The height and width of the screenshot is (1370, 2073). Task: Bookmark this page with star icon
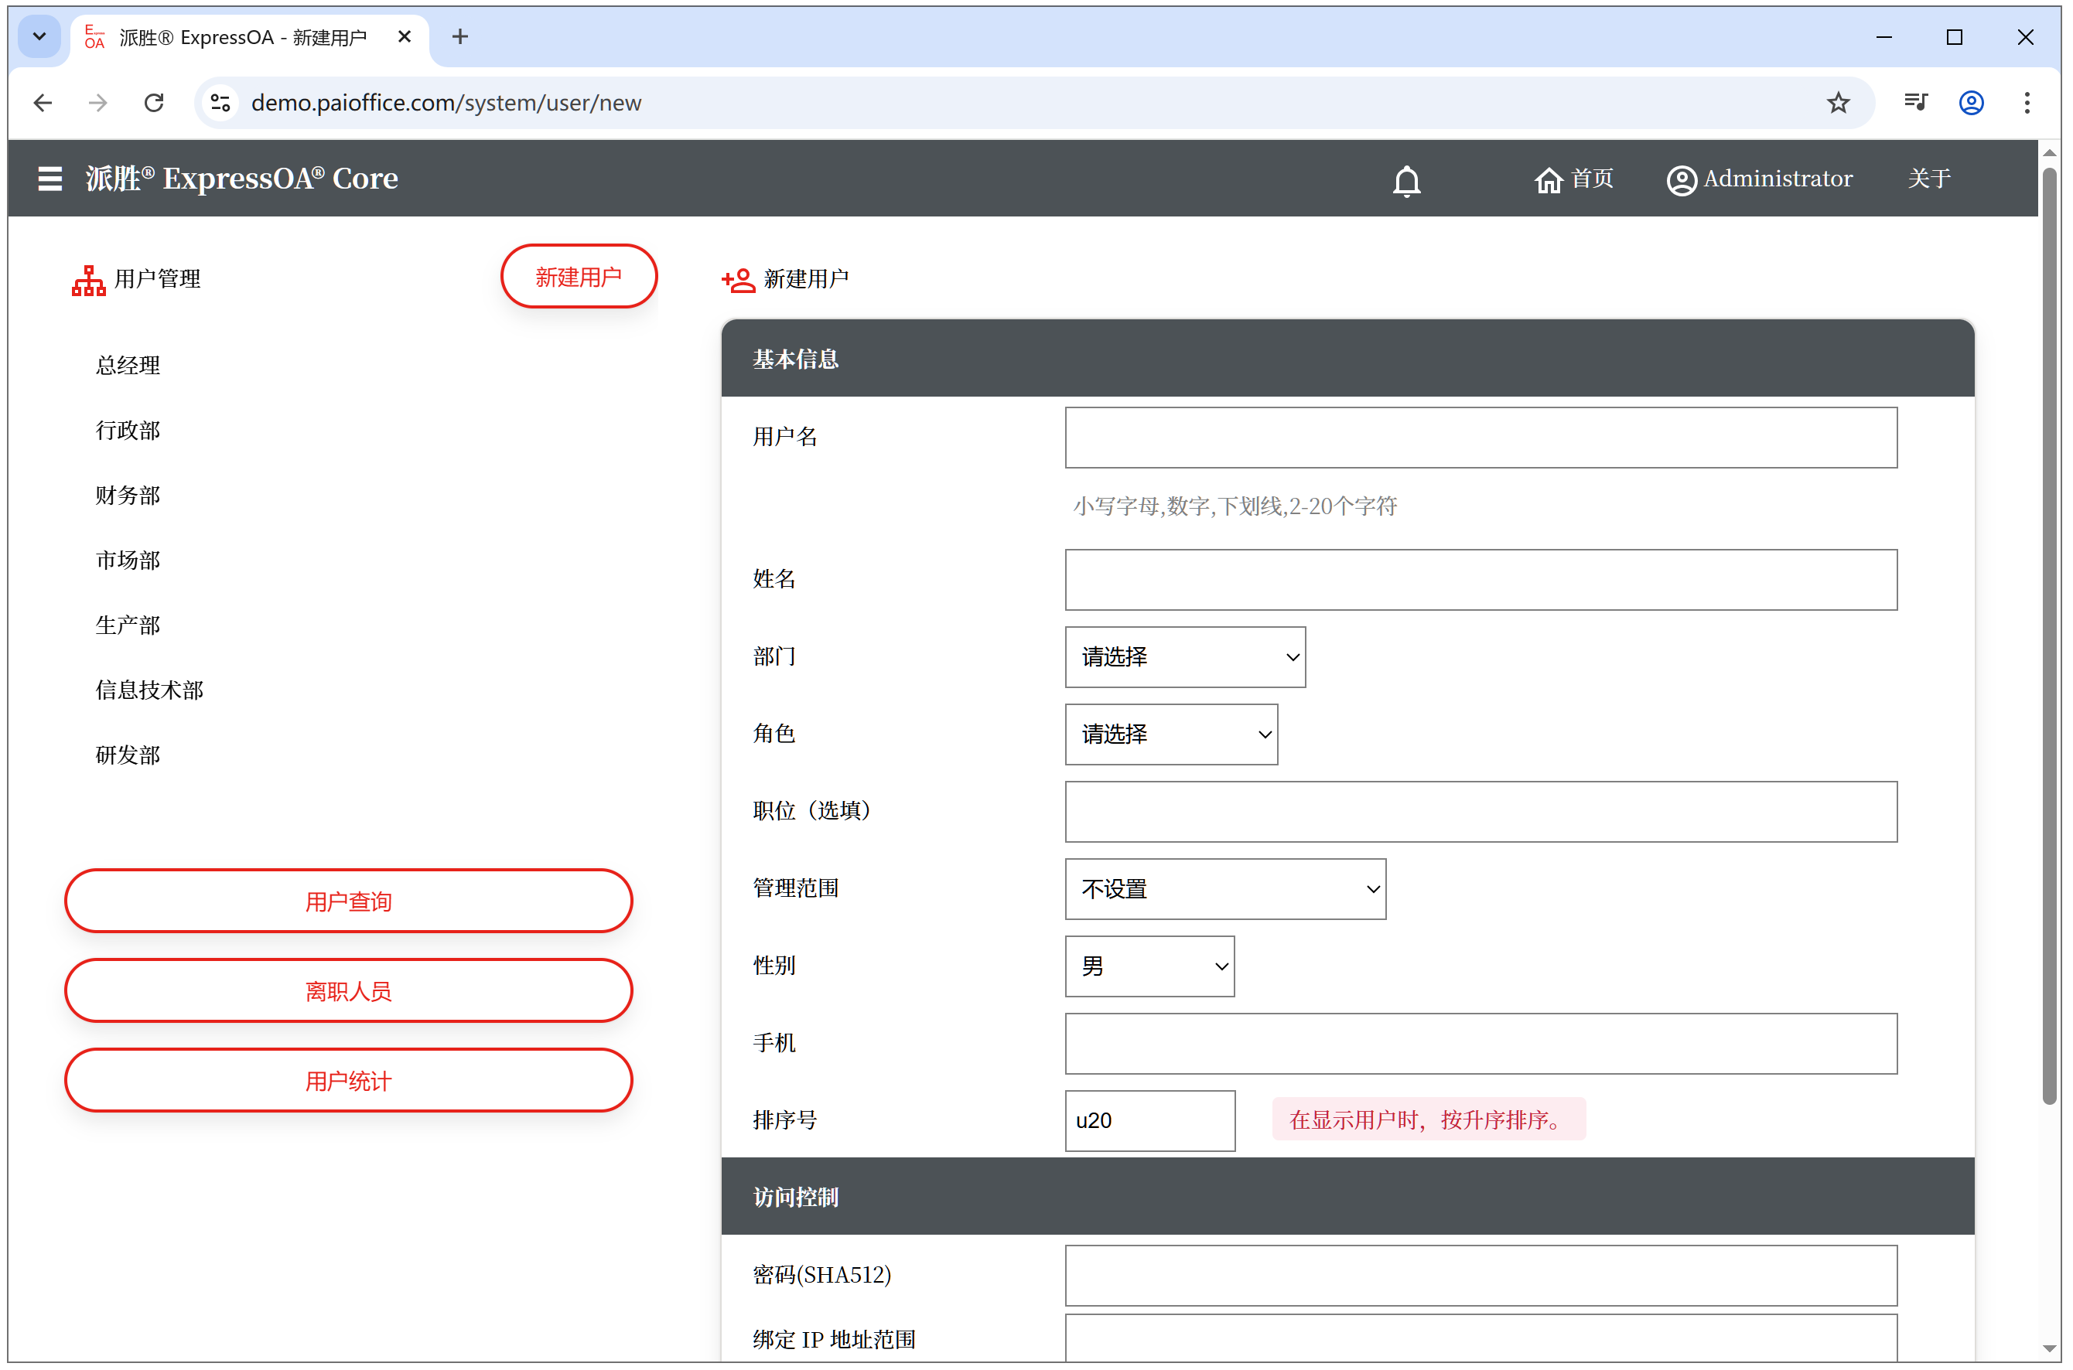[1838, 103]
